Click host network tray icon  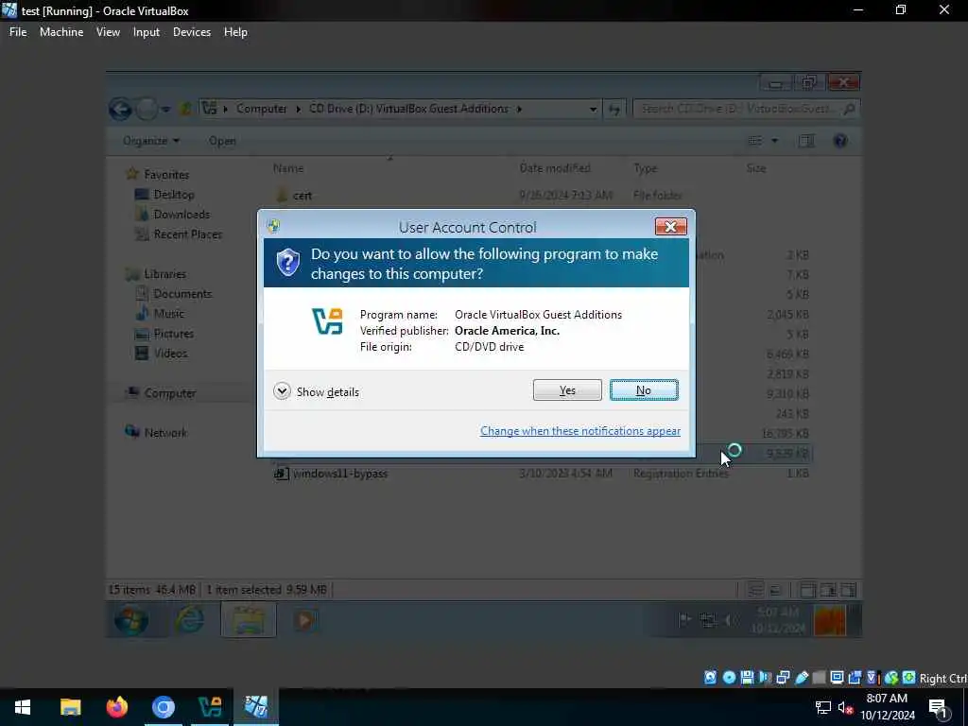[823, 707]
